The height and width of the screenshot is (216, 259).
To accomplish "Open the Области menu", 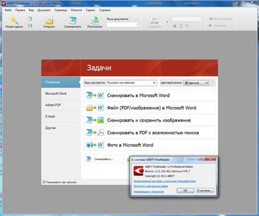I will click(76, 10).
